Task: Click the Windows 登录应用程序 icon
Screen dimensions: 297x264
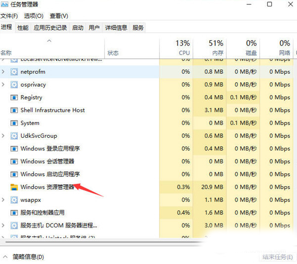Action: coord(14,149)
